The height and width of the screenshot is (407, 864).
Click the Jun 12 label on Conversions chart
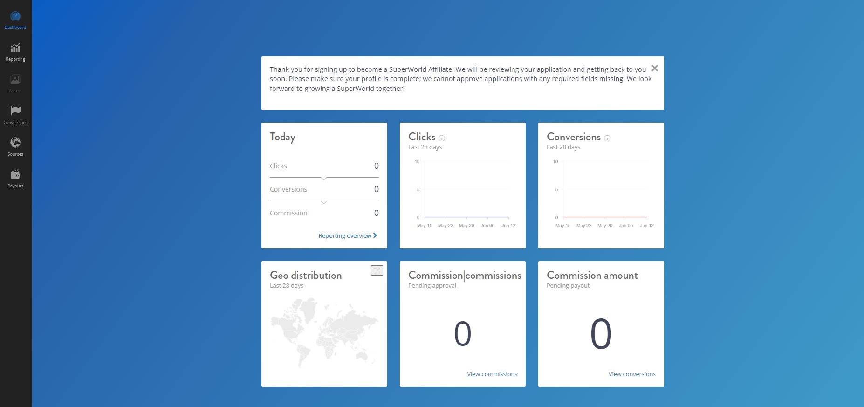[647, 226]
